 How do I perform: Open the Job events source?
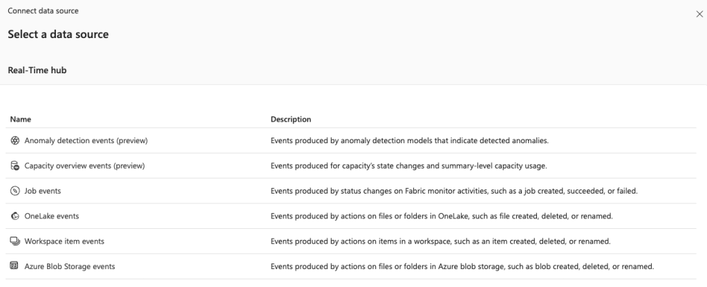(x=43, y=191)
